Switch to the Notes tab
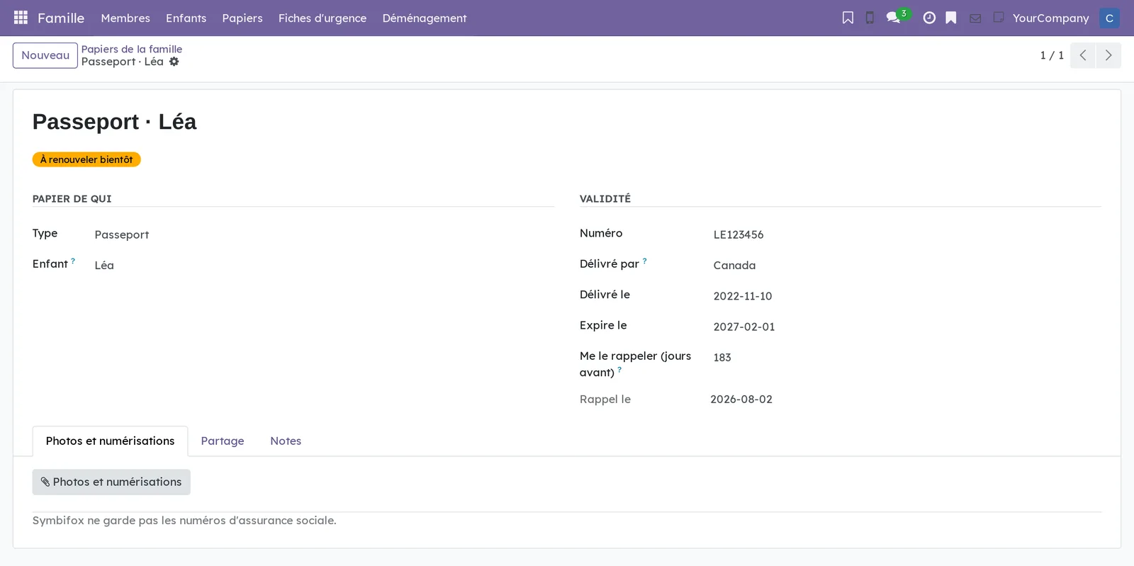1134x566 pixels. click(286, 441)
